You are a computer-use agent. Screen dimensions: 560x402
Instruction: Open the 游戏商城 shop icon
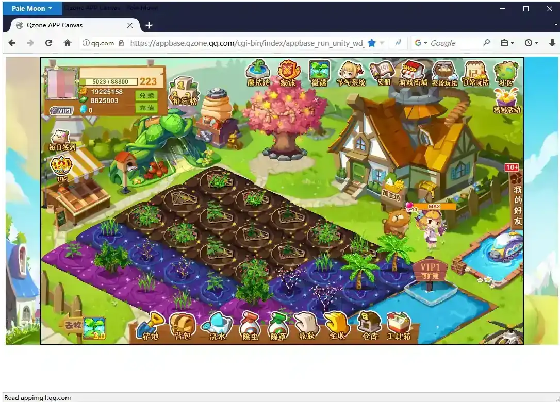click(x=413, y=73)
